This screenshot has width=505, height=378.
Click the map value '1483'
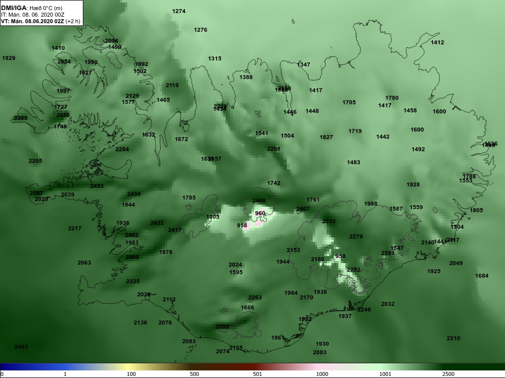[353, 163]
